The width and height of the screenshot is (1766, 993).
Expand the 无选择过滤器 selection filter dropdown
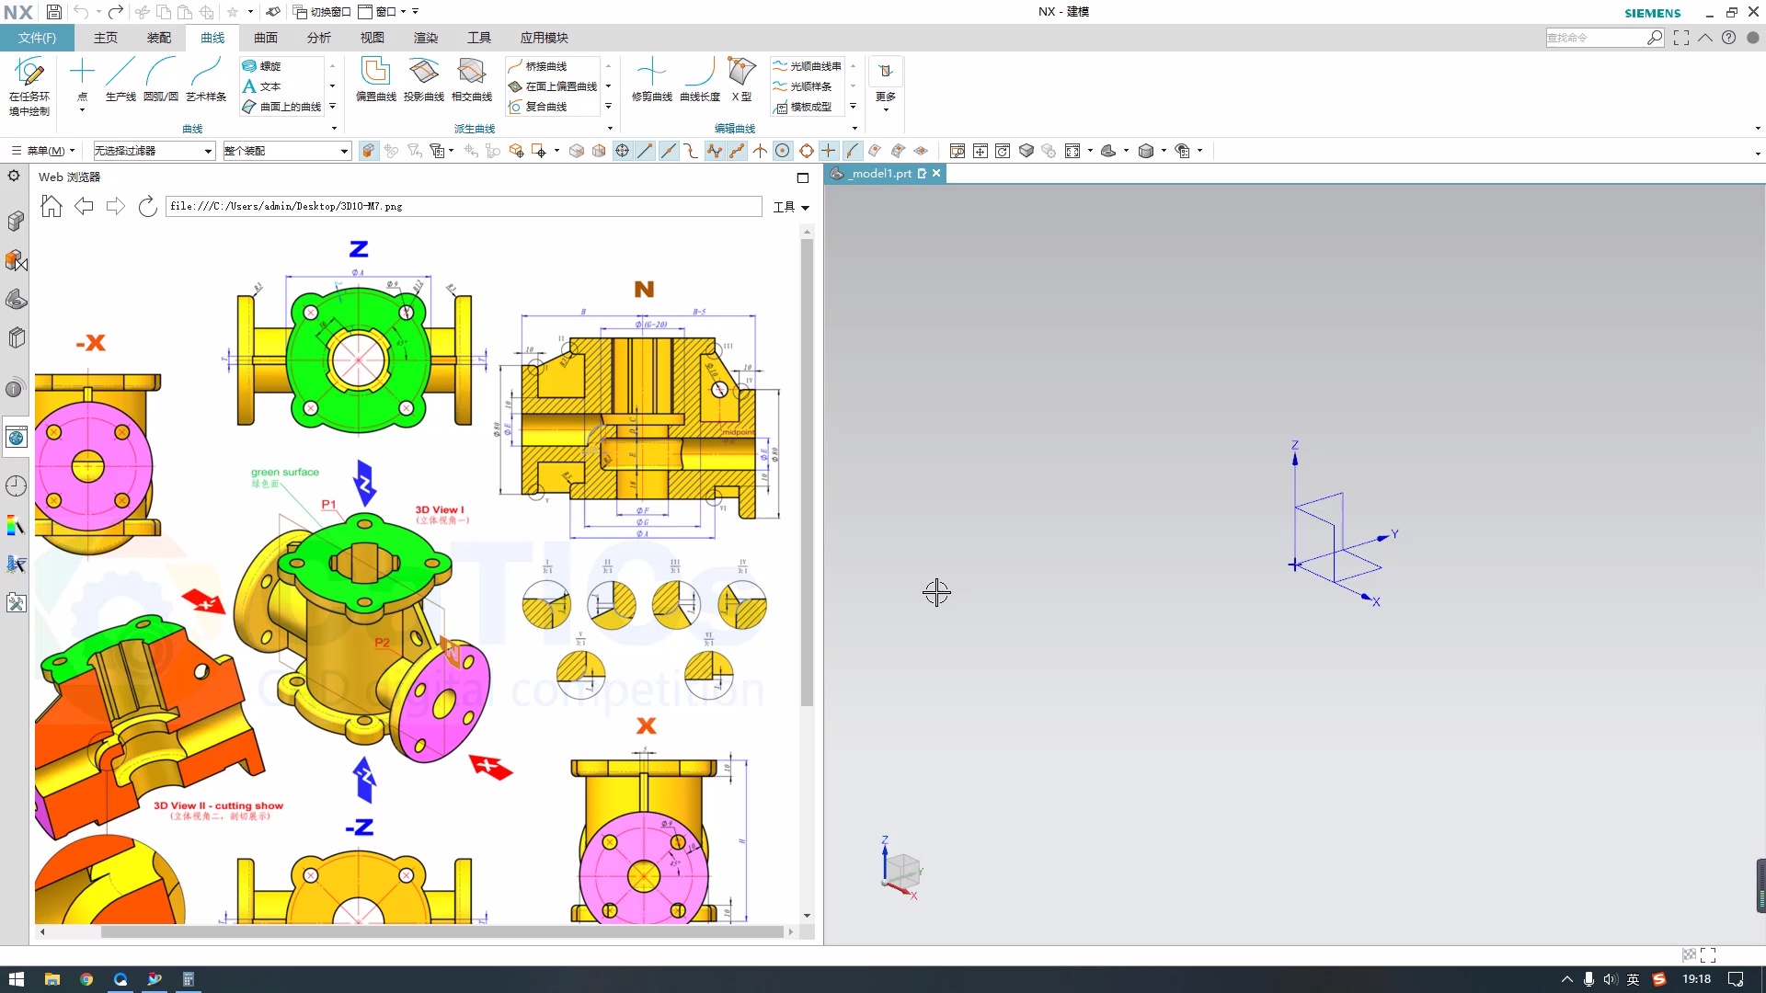pyautogui.click(x=208, y=151)
